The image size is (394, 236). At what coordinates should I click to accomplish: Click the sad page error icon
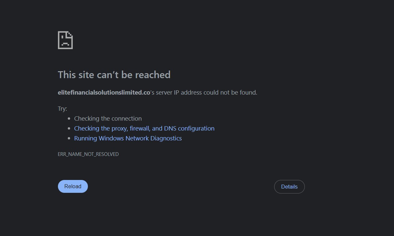(x=65, y=40)
